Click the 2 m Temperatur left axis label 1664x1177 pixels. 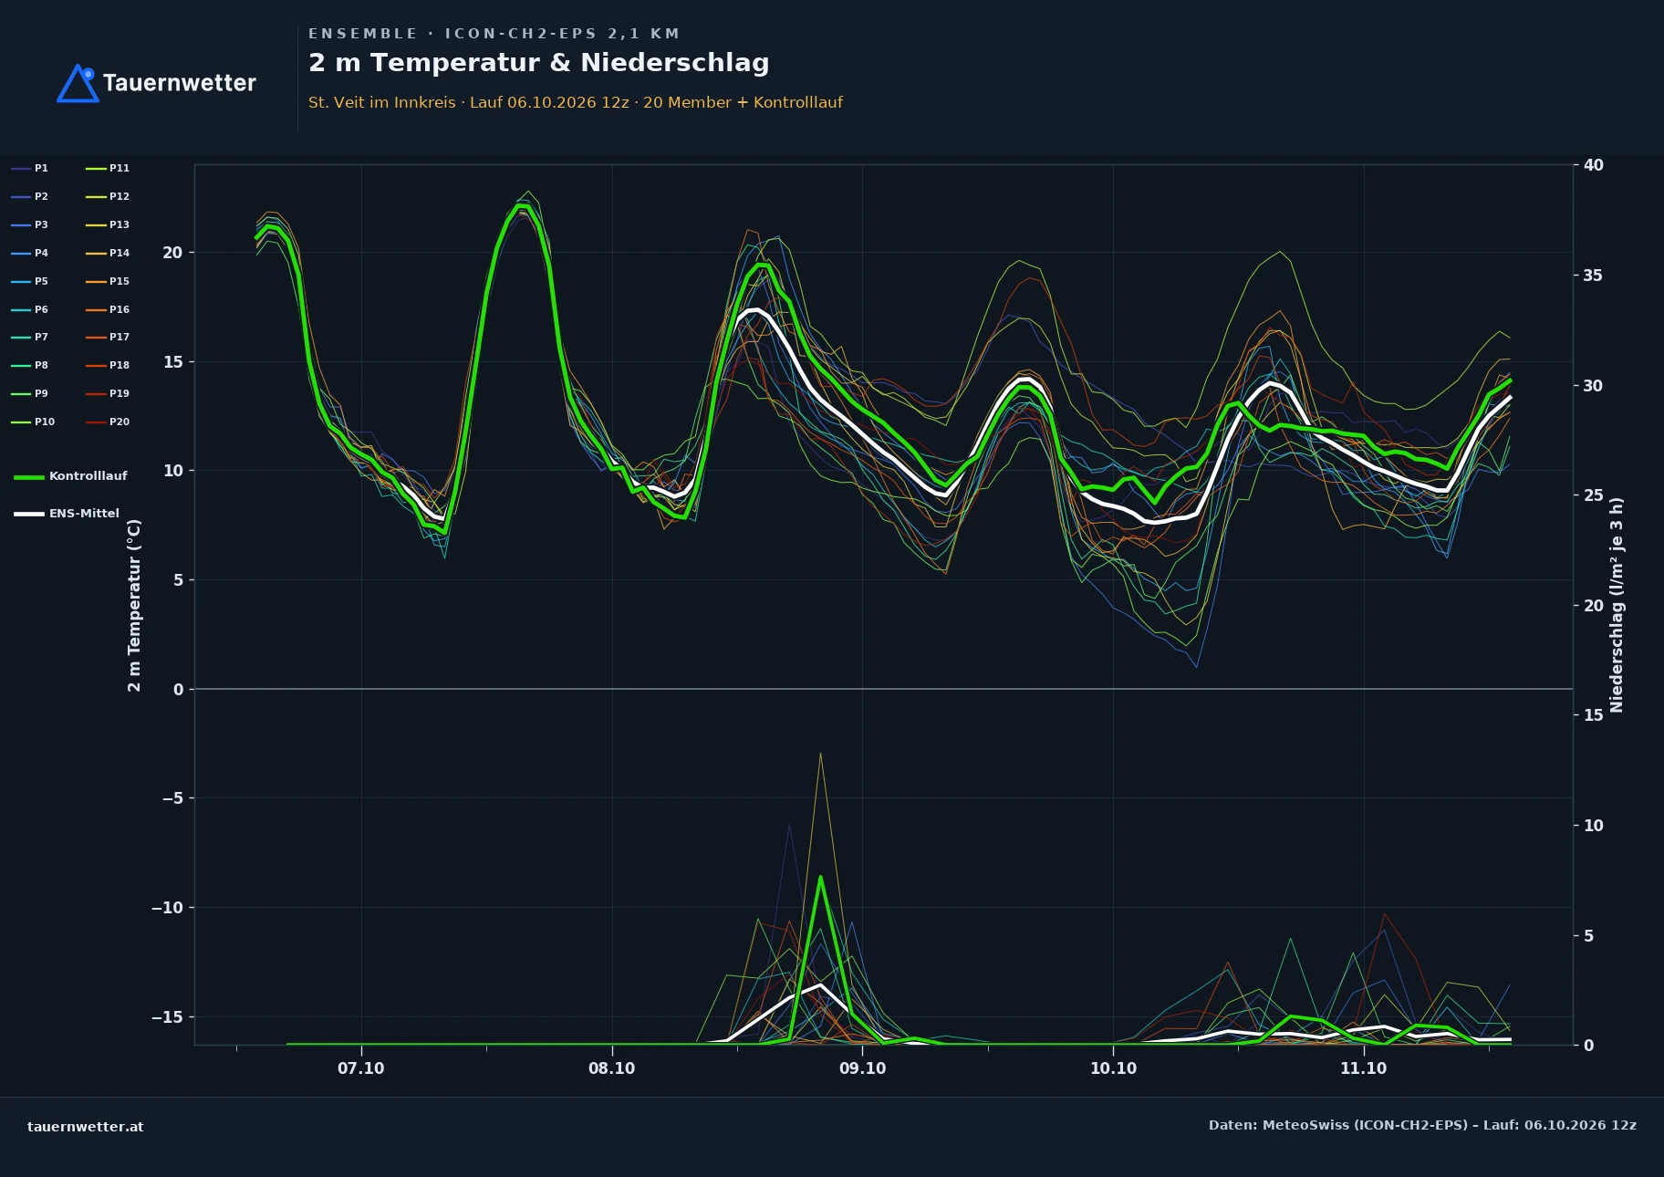click(x=134, y=605)
